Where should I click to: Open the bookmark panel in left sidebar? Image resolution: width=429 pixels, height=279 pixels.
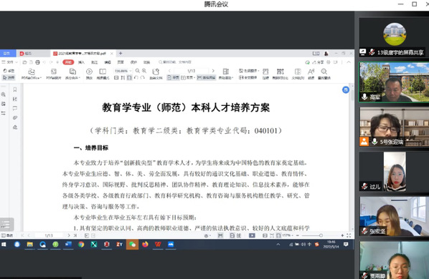click(x=15, y=89)
